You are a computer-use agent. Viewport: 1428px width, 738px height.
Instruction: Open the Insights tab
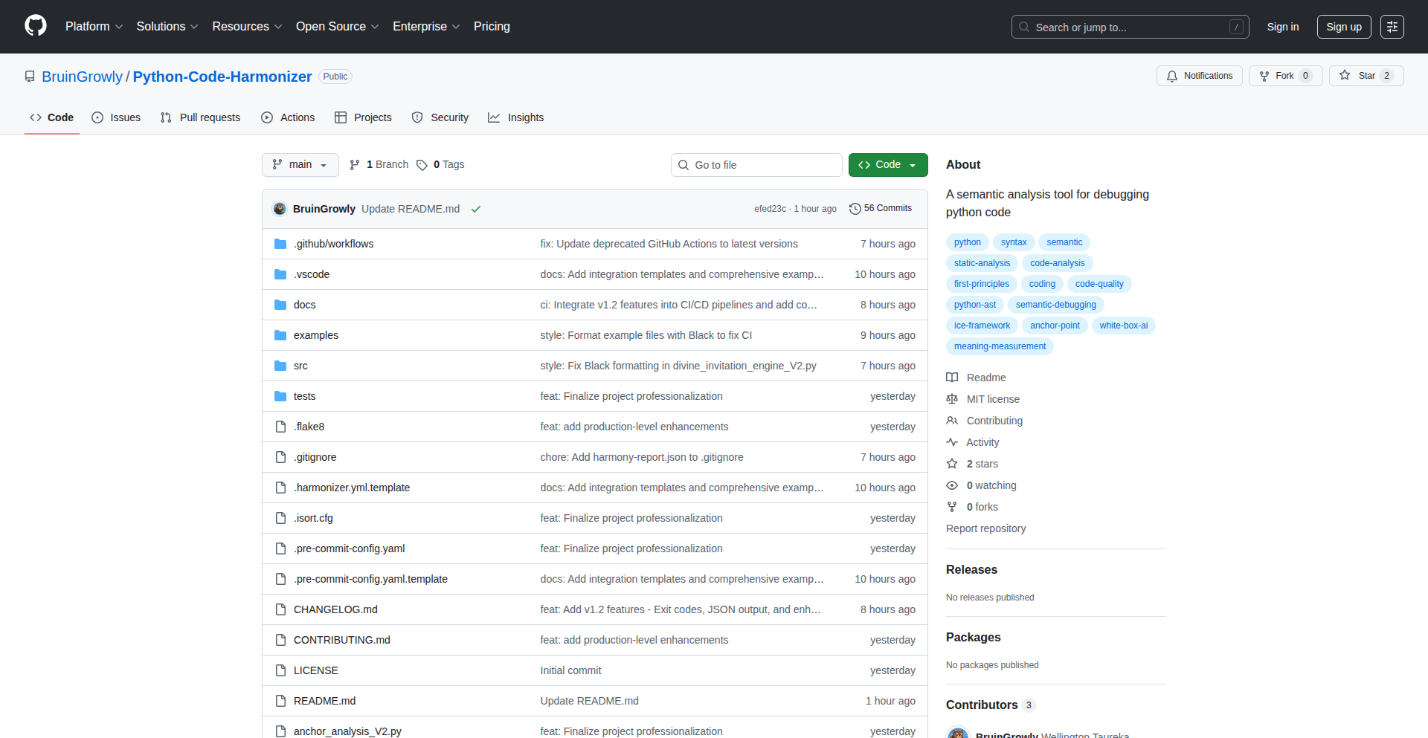click(x=516, y=117)
